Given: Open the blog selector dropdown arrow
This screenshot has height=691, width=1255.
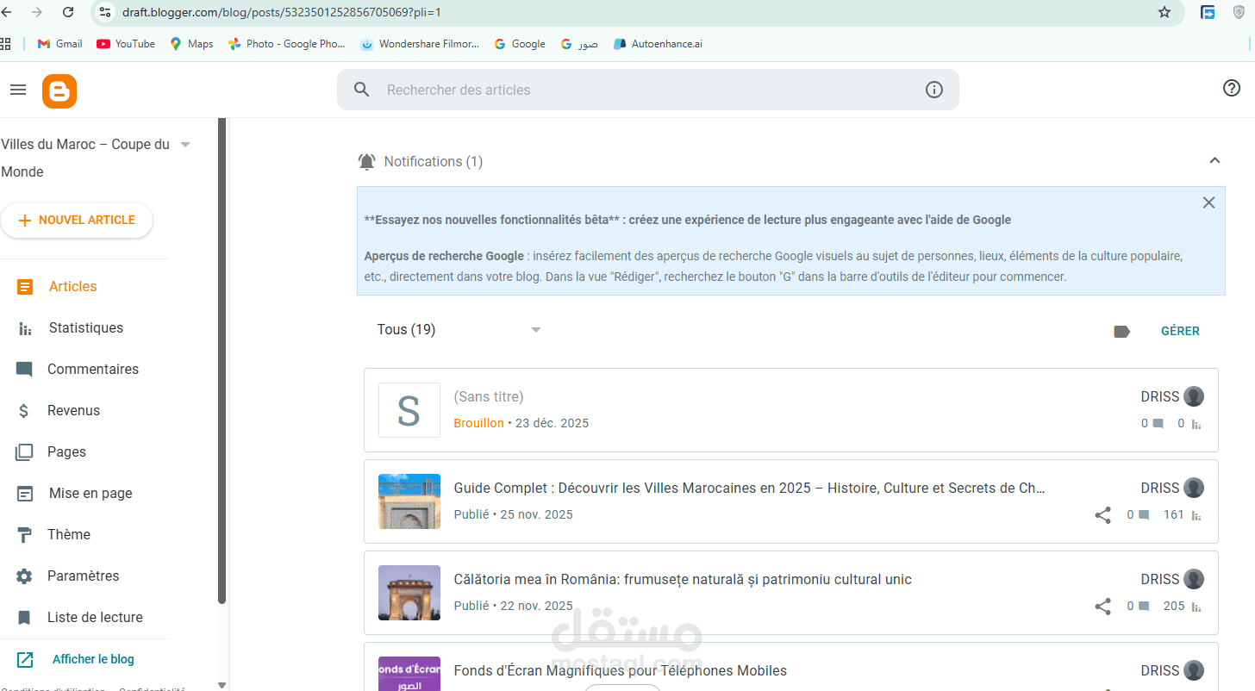Looking at the screenshot, I should [185, 145].
